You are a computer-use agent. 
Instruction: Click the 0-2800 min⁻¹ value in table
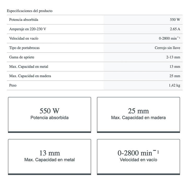point(169,38)
